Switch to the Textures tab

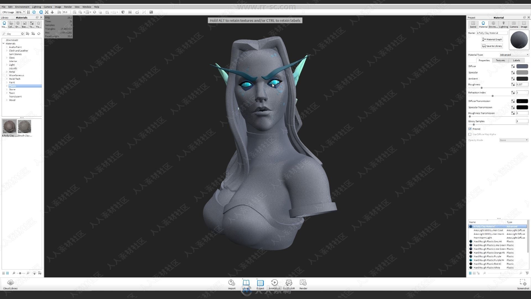pos(500,60)
